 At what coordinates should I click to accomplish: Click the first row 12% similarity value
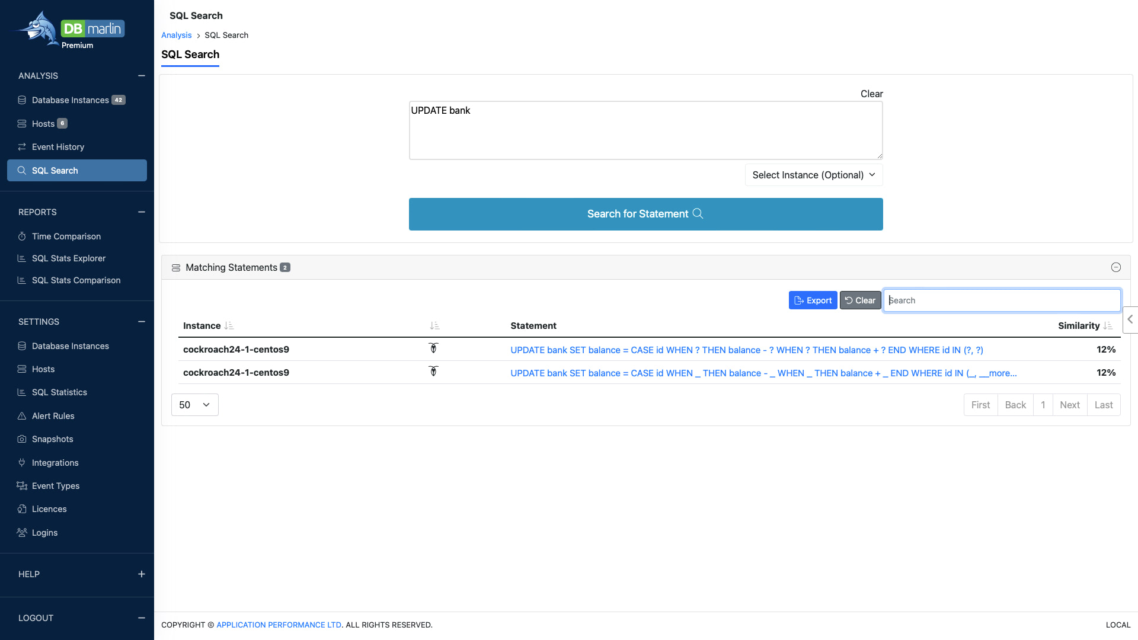click(1106, 350)
